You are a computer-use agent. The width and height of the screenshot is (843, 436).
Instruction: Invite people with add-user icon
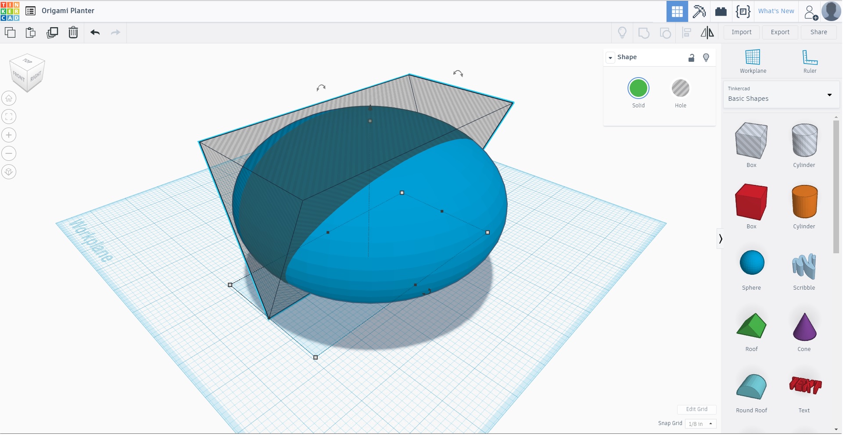click(811, 12)
